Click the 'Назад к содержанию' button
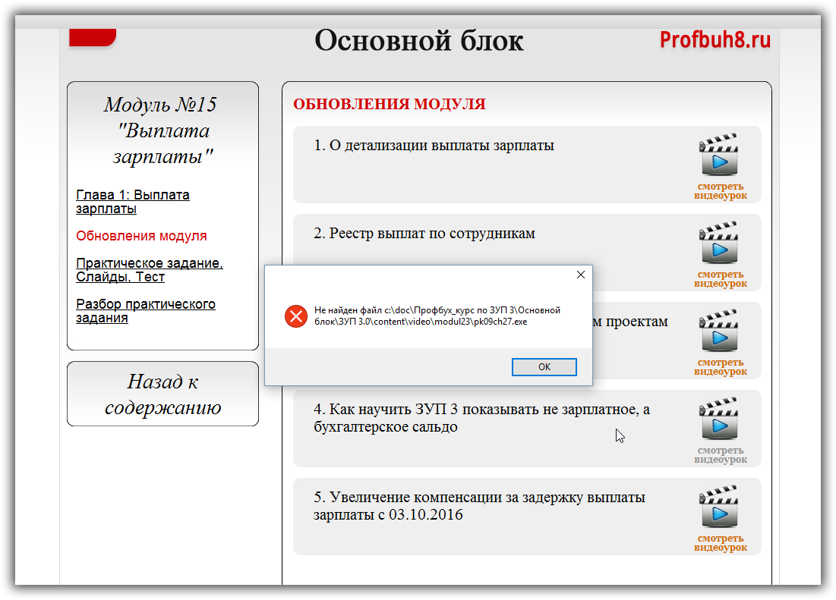This screenshot has height=600, width=836. click(x=162, y=394)
